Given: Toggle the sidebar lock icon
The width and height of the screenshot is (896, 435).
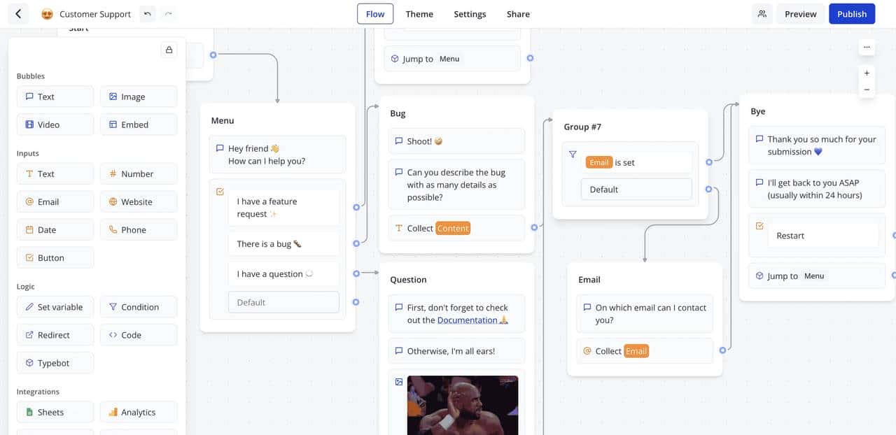Looking at the screenshot, I should 169,50.
